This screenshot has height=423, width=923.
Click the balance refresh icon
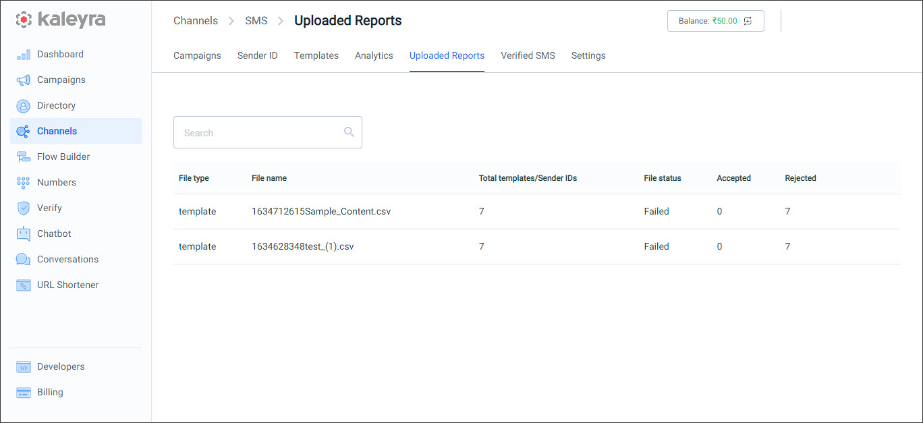coord(748,21)
